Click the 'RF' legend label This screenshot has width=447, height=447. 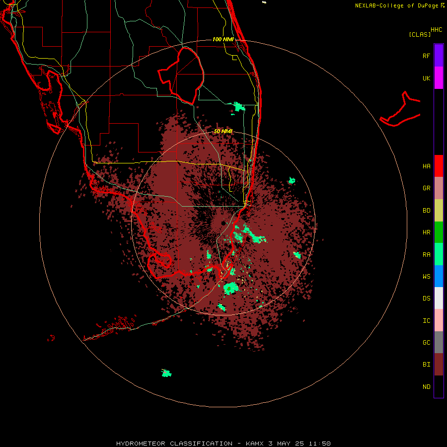coord(426,56)
